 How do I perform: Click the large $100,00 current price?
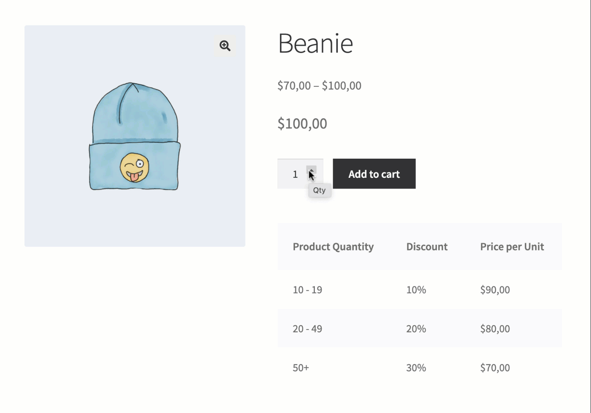click(x=302, y=124)
